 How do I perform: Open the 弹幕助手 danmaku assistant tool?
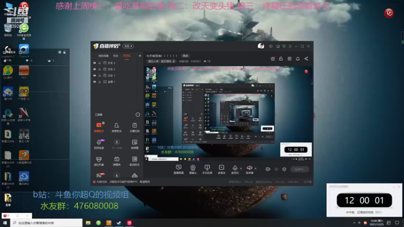coord(99,127)
